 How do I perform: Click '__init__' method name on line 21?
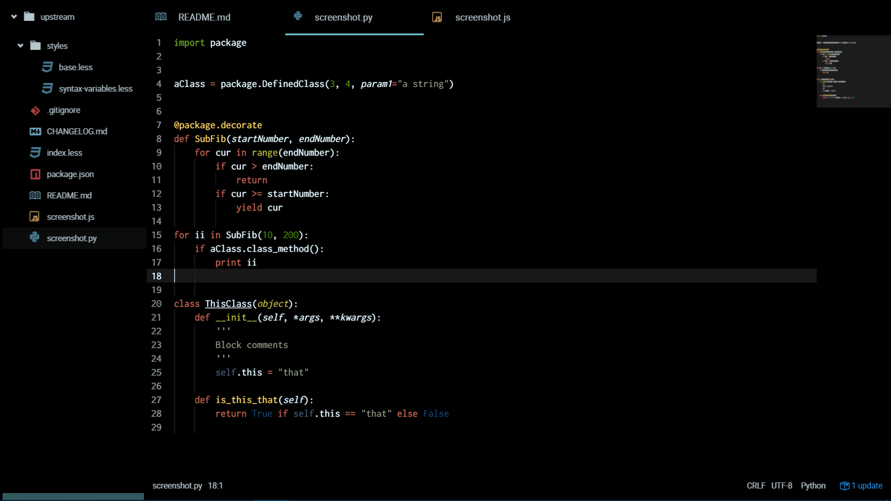tap(236, 318)
